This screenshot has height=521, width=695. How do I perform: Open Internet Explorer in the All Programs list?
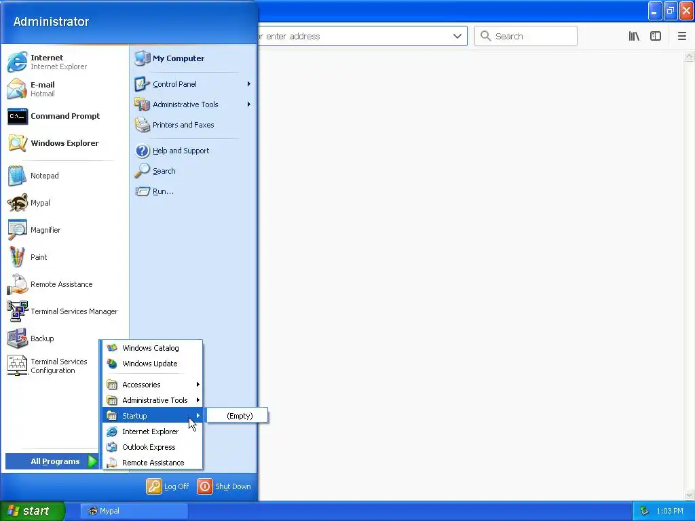153,431
